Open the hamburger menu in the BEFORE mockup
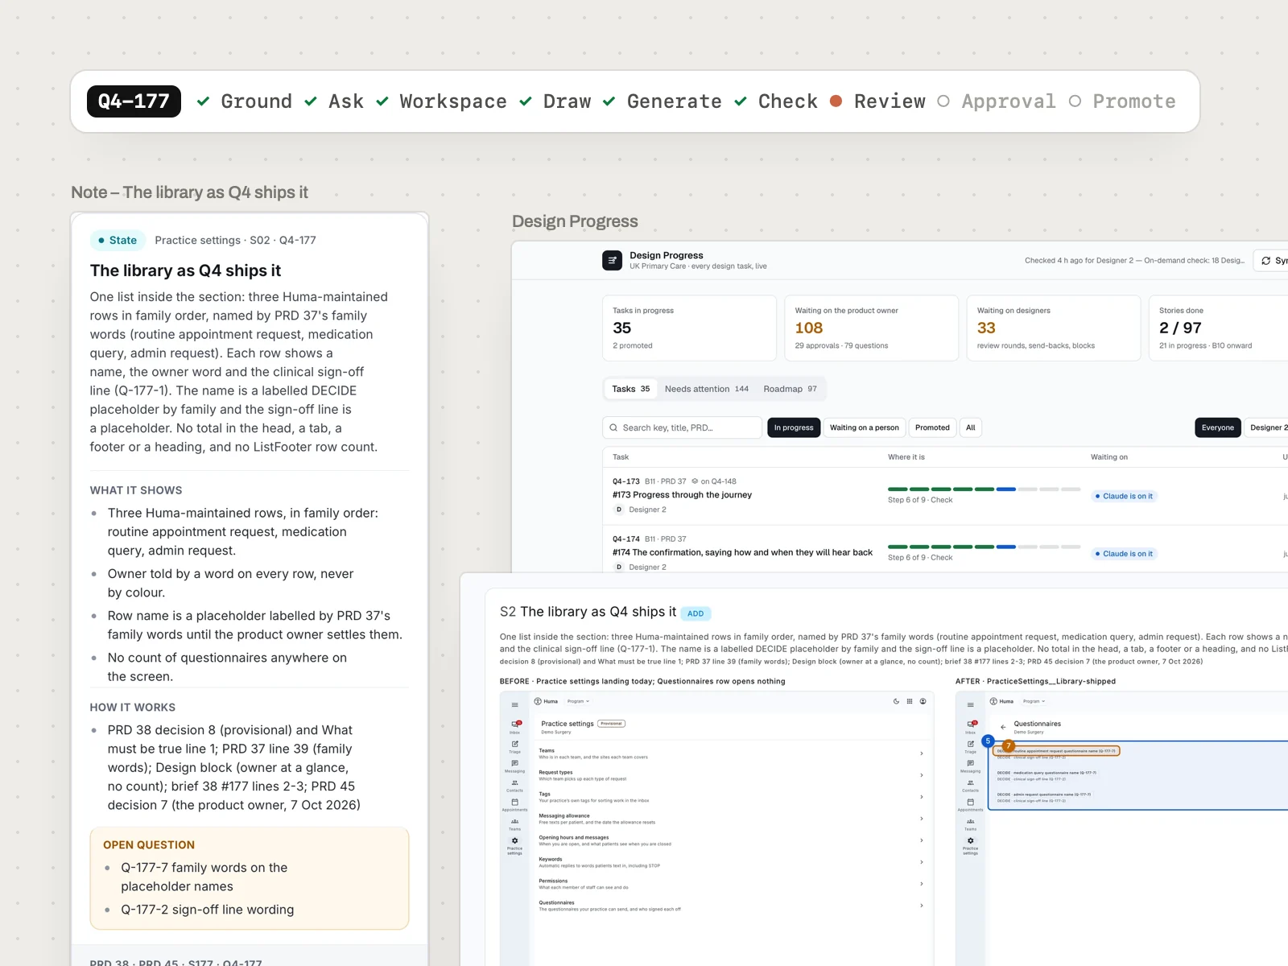This screenshot has height=966, width=1288. [x=515, y=705]
